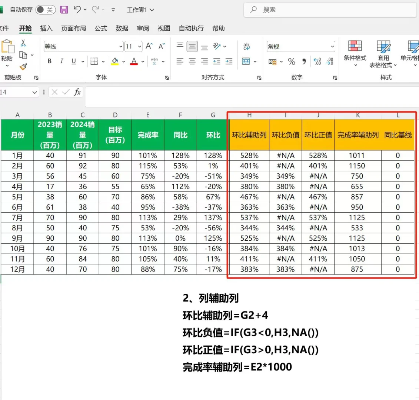Toggle the Middle Align button
Viewport: 419px width, 400px height.
coord(192,46)
